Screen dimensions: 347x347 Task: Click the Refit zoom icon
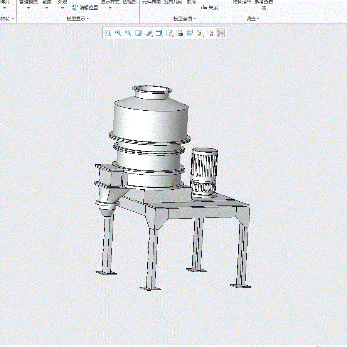pos(108,33)
